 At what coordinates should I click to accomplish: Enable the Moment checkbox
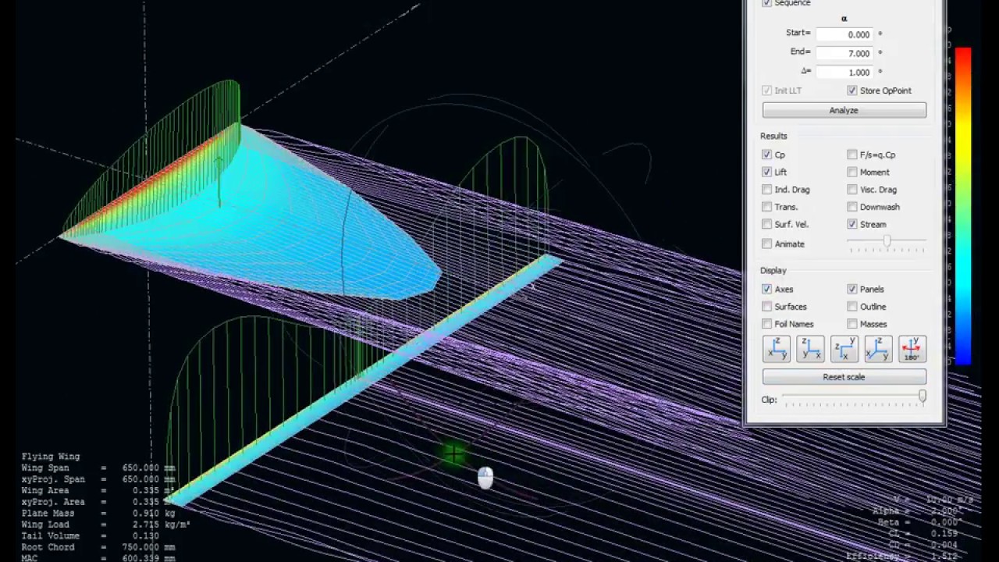click(x=852, y=172)
